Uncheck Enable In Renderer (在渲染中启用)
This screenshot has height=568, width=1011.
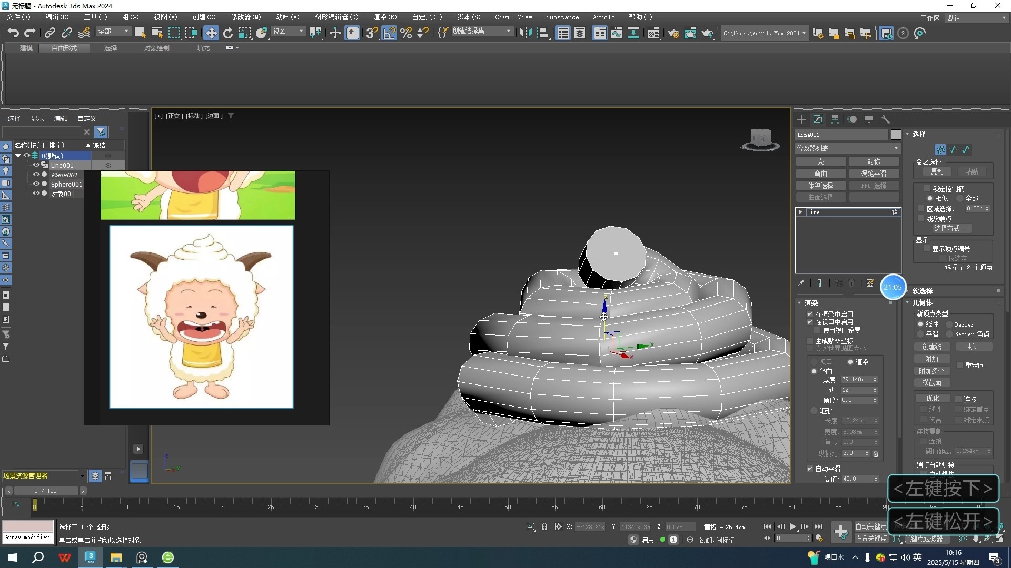point(810,314)
